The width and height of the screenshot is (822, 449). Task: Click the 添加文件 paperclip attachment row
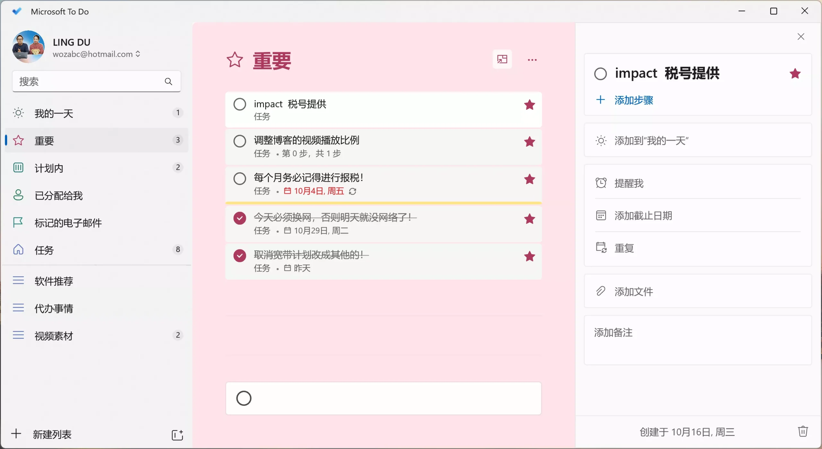coord(633,291)
